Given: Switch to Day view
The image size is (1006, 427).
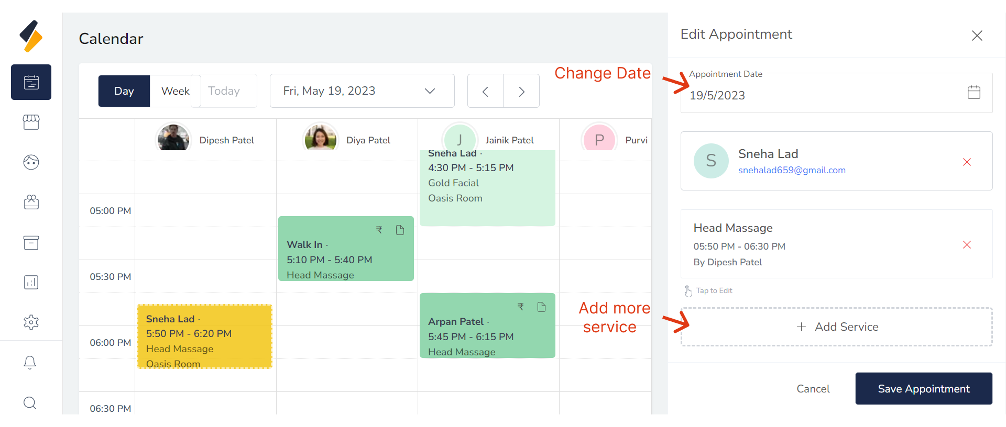Looking at the screenshot, I should [x=124, y=91].
